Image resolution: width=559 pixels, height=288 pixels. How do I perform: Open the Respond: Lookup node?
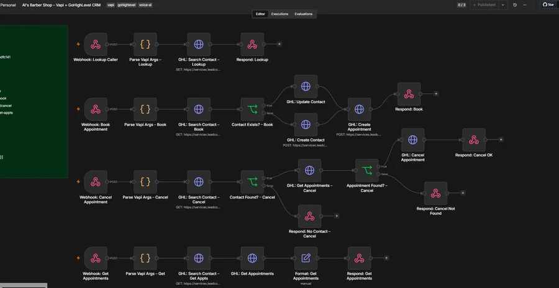tap(252, 44)
